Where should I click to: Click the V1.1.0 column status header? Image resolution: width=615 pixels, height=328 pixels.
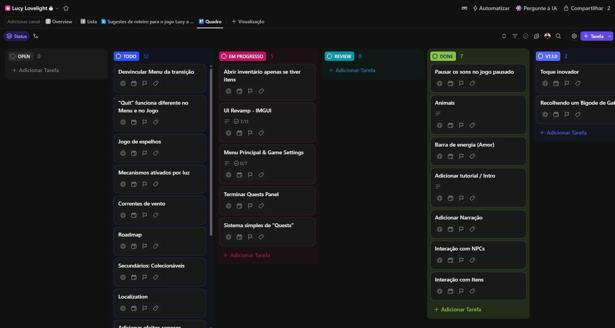coord(548,56)
